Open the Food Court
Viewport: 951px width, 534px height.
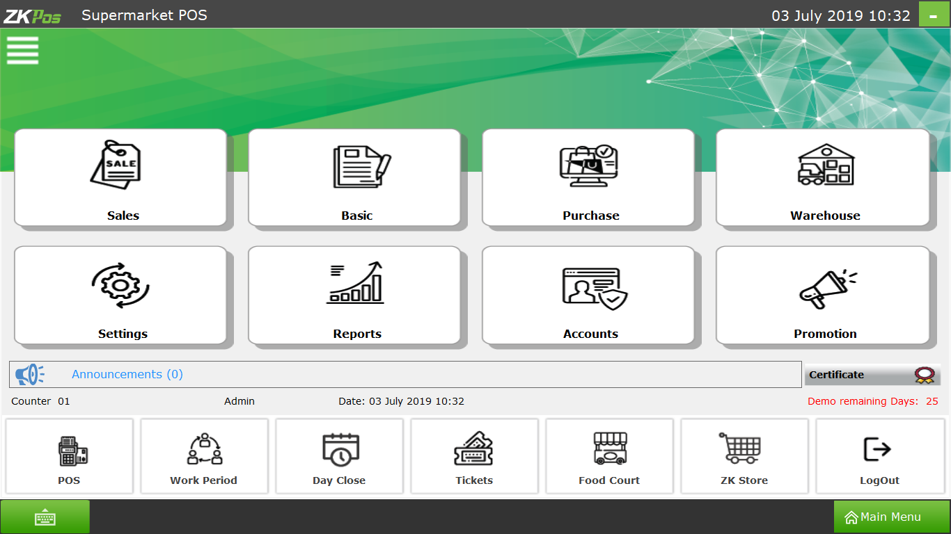(609, 456)
